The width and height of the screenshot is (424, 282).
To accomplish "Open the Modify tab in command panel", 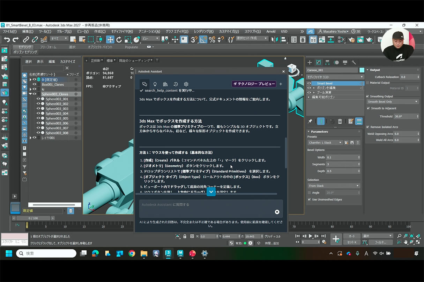I will click(x=318, y=62).
